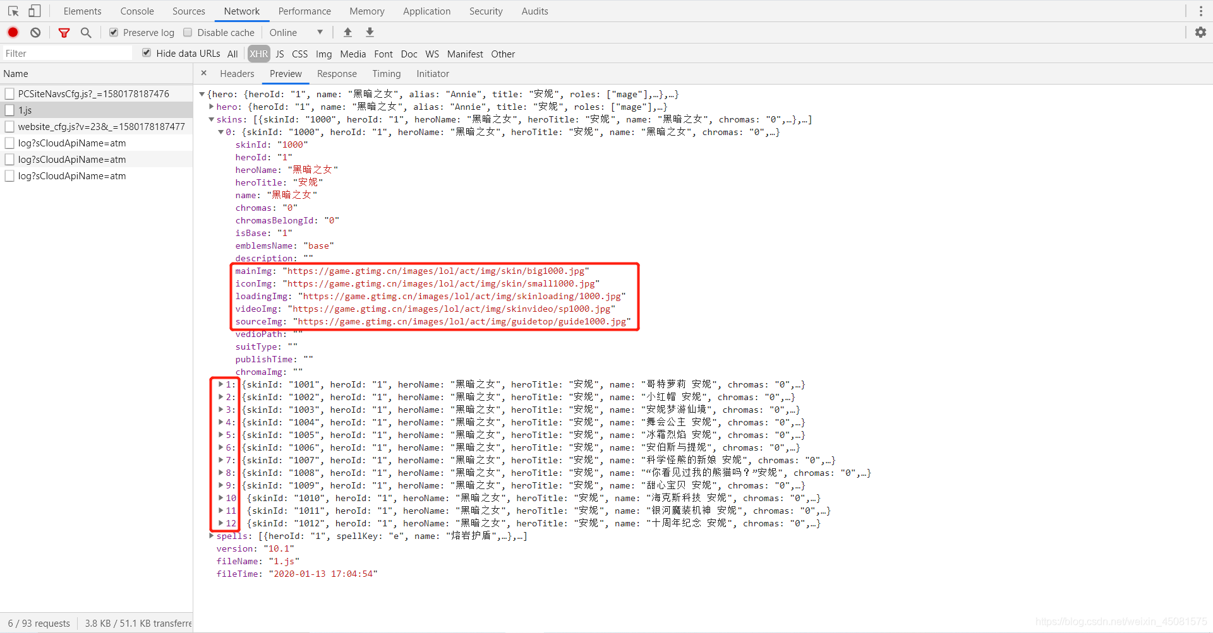Select the Preview tab

pyautogui.click(x=286, y=74)
